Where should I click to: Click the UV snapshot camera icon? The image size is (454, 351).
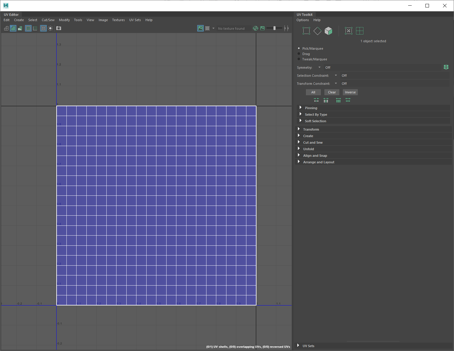pyautogui.click(x=59, y=28)
